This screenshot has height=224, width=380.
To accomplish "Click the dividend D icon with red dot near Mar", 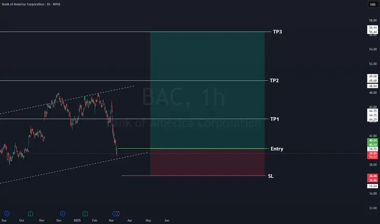I will [x=116, y=213].
